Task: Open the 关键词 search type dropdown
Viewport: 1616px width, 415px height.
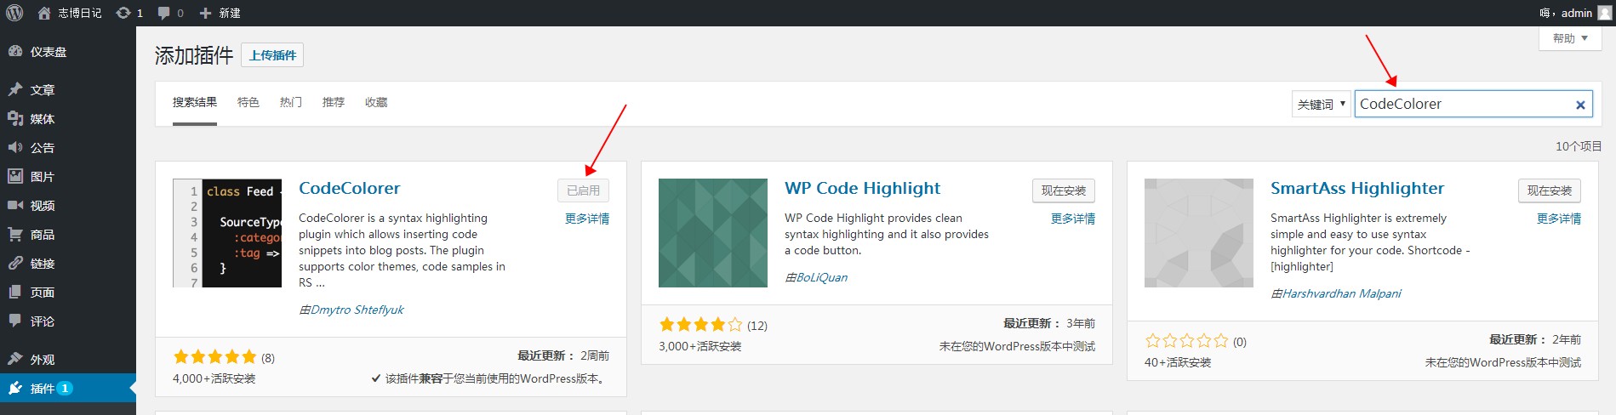Action: pyautogui.click(x=1322, y=104)
